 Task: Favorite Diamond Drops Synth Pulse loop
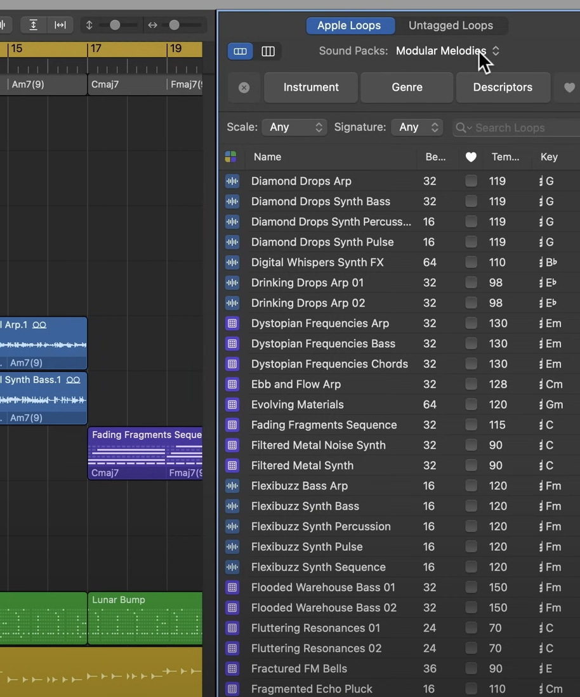[x=471, y=242]
